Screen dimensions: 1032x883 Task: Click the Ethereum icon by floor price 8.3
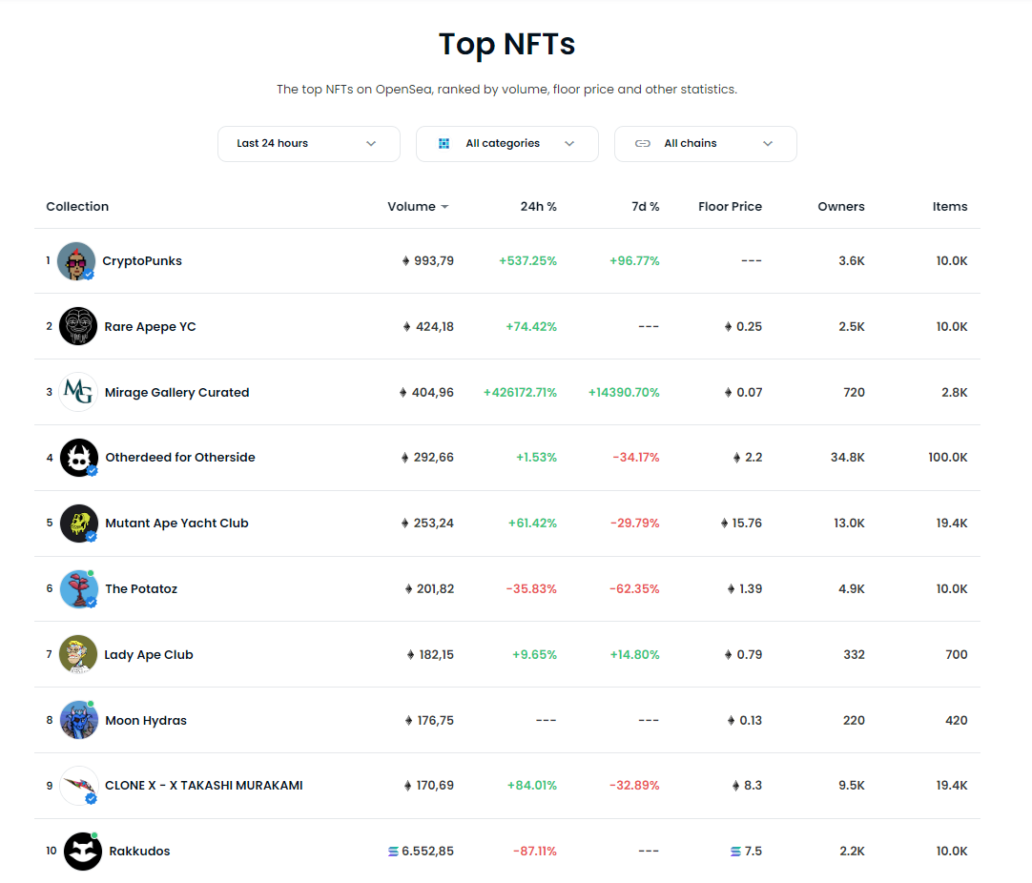[x=735, y=786]
